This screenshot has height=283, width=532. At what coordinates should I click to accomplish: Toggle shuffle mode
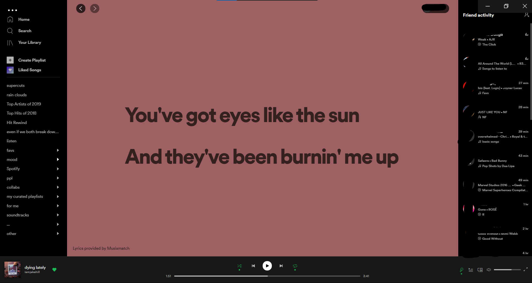(x=239, y=266)
